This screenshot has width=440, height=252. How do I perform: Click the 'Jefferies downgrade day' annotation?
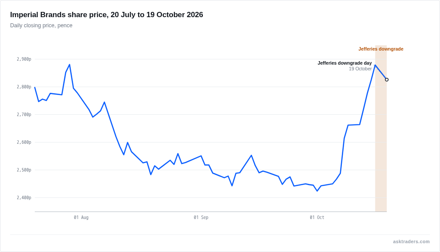pos(345,63)
